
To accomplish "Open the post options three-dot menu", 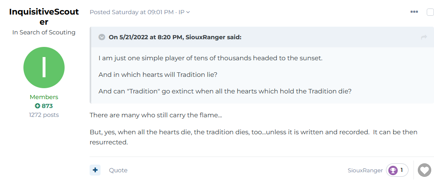I will point(414,12).
